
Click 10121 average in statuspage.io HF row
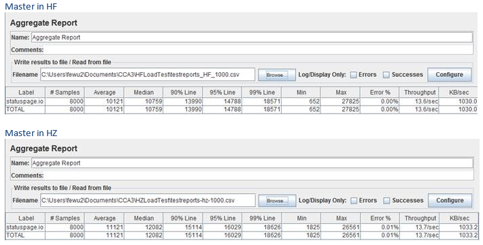114,101
